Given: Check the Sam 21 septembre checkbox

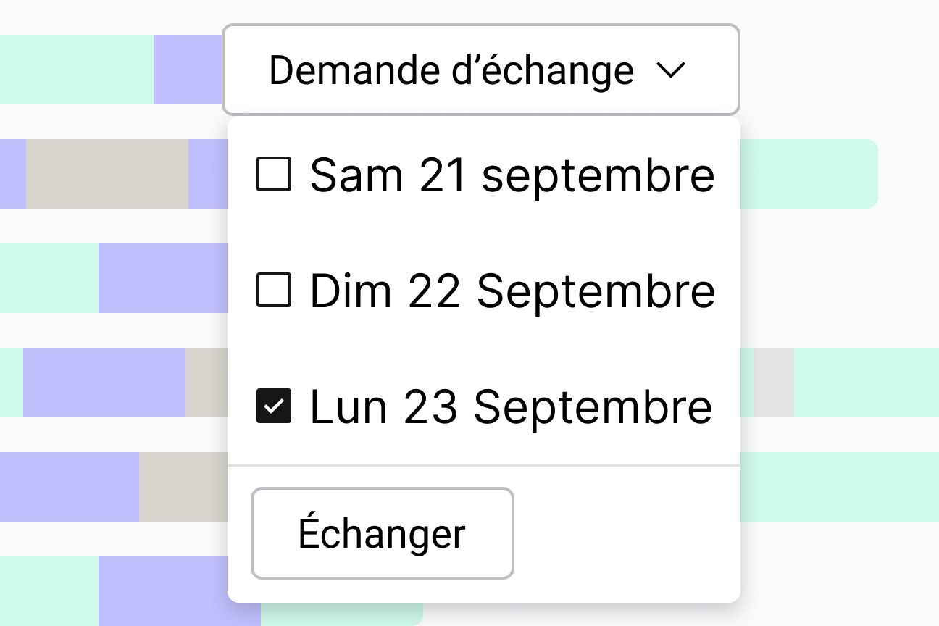Looking at the screenshot, I should 274,175.
